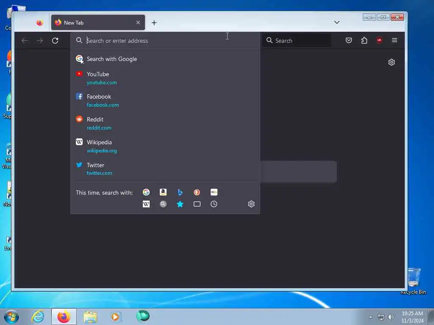
Task: Open search settings gear in dropdown
Action: click(x=251, y=204)
